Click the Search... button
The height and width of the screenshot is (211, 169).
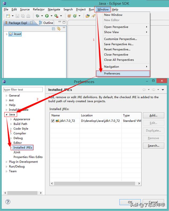click(x=153, y=146)
